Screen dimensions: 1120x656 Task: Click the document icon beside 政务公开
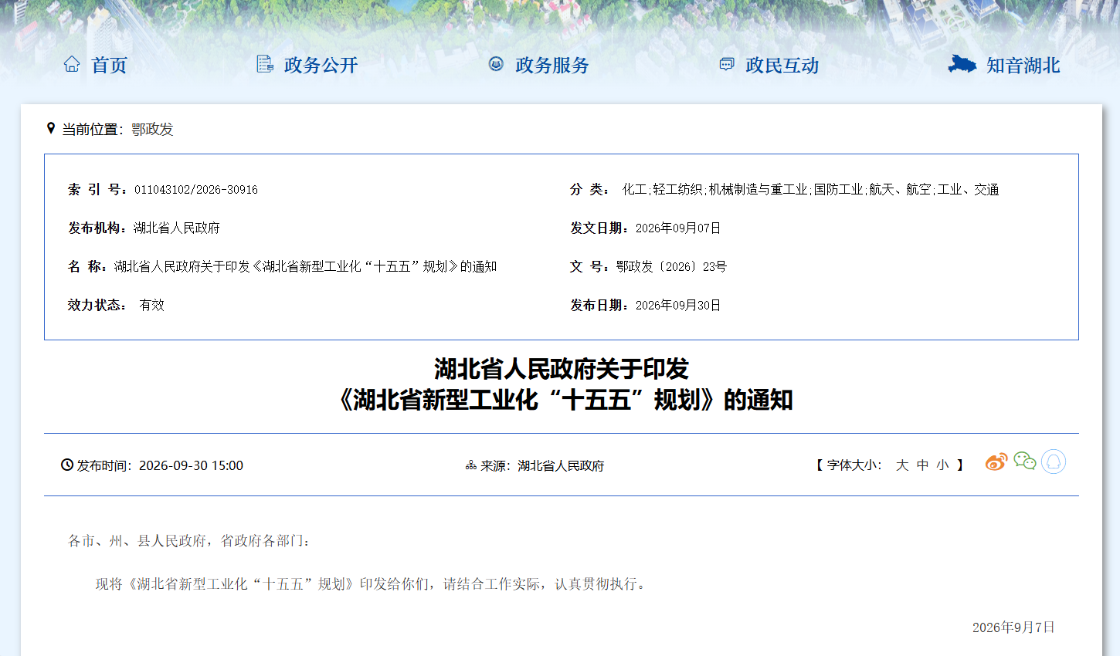(x=265, y=64)
